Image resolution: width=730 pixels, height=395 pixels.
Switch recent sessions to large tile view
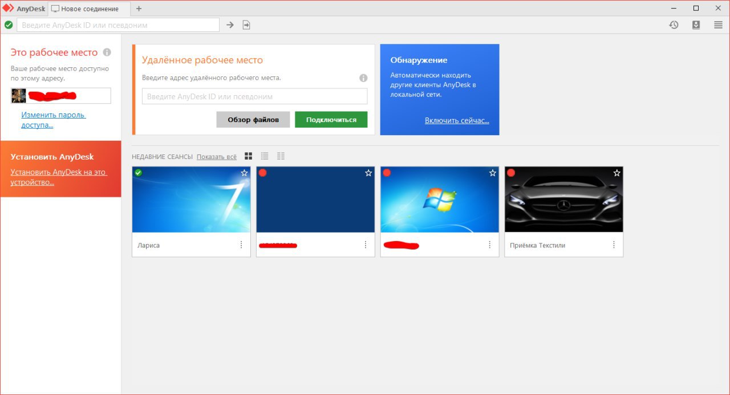point(248,156)
